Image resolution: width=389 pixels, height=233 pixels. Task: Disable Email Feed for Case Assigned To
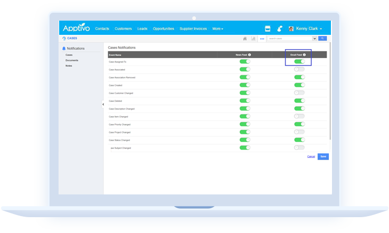299,62
